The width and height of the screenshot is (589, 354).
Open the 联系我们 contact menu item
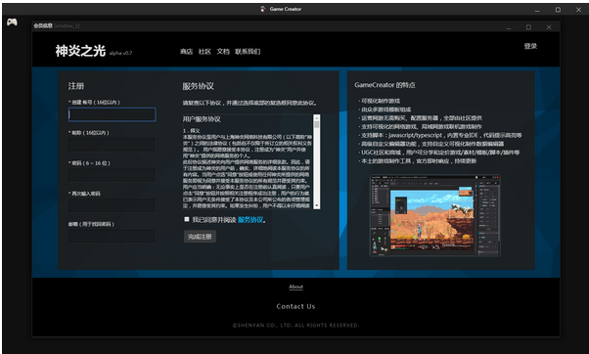[248, 52]
